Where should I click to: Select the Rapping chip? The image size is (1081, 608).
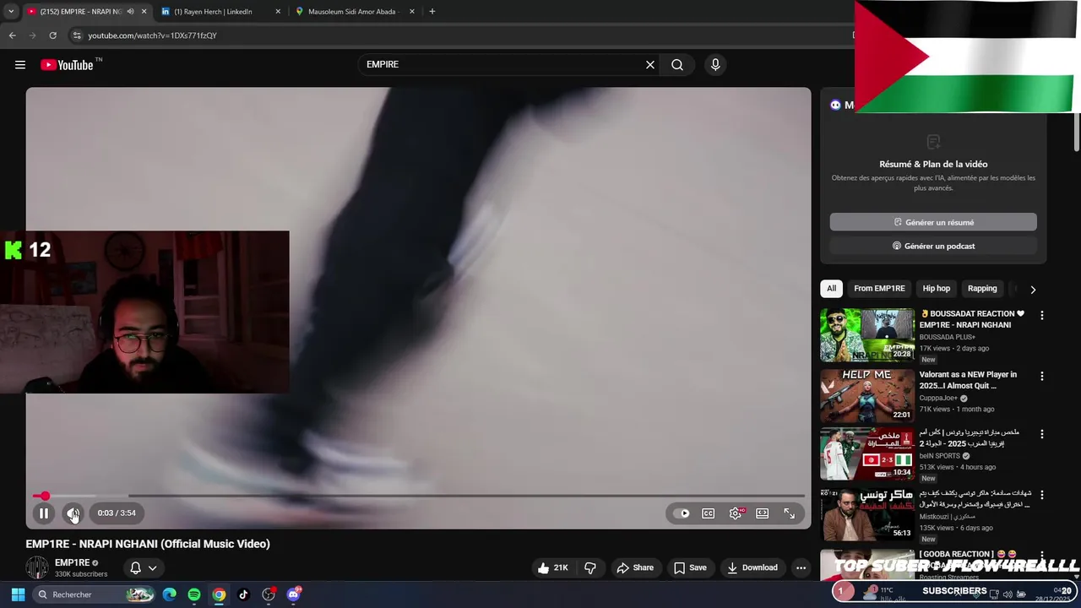click(x=982, y=289)
